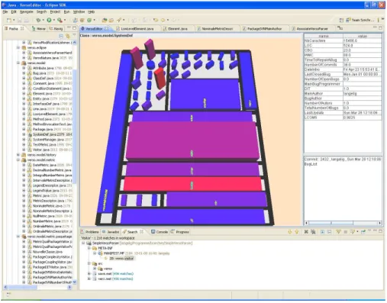Click the Print icon in the toolbar
Viewport: 387px width, 303px height.
pos(26,20)
